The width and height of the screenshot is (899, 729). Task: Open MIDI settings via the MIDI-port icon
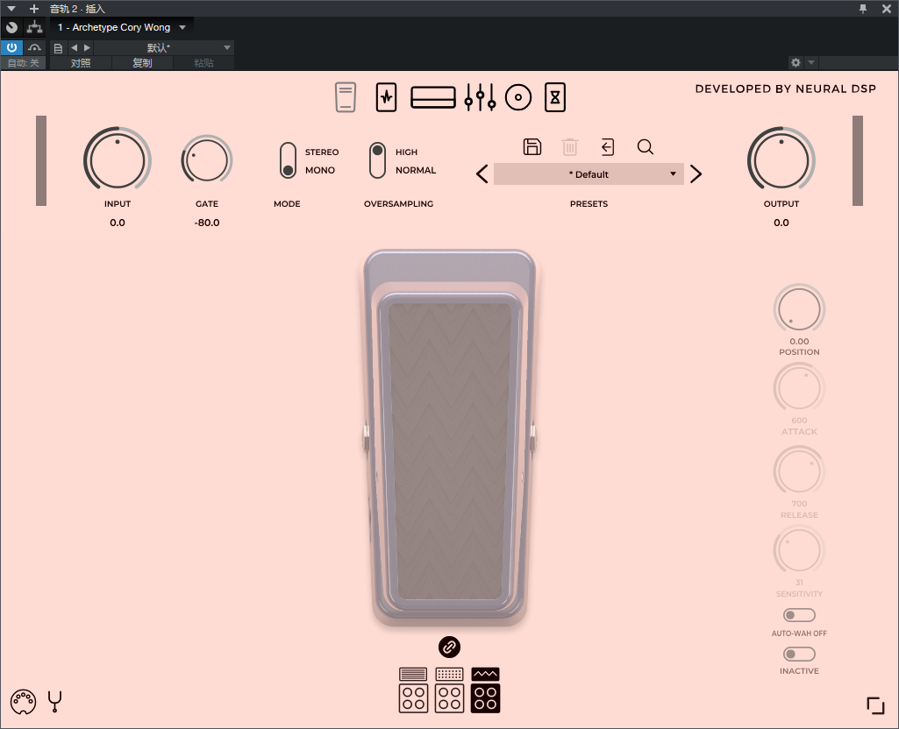pos(24,702)
